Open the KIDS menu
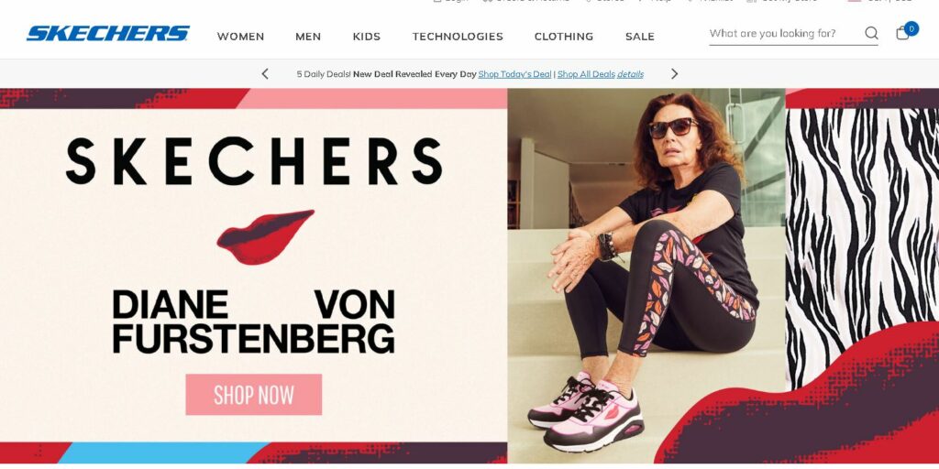Screen dimensions: 939x469 point(367,37)
